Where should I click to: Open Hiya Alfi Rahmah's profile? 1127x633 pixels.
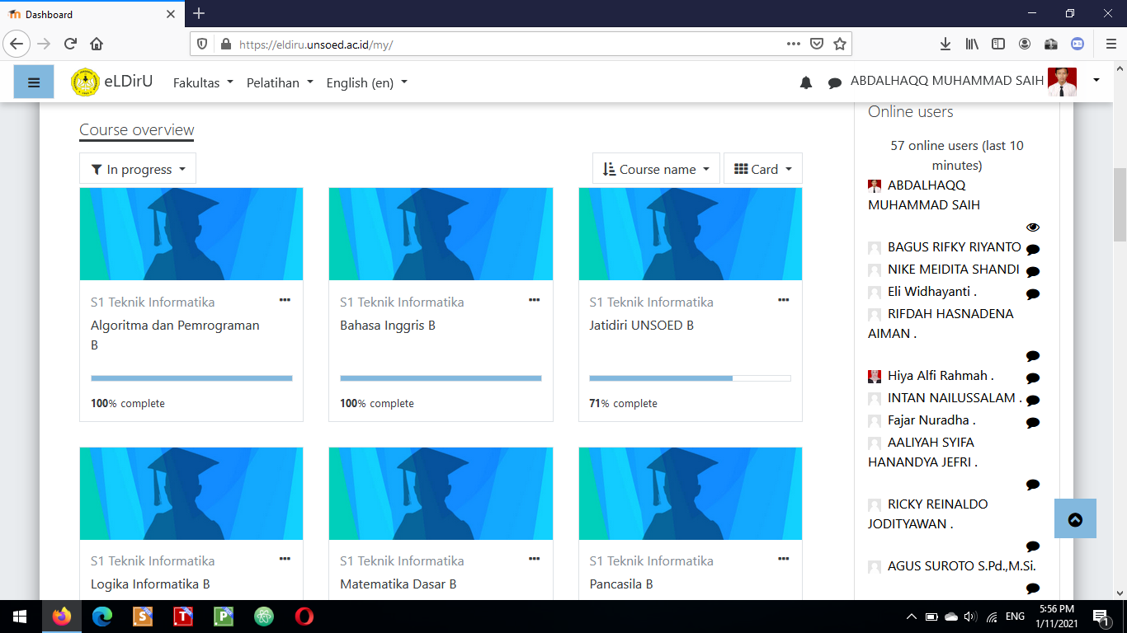point(941,376)
